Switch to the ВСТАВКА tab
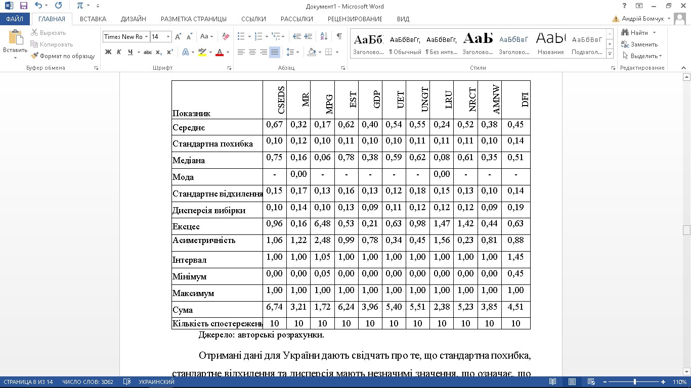This screenshot has width=691, height=388. [x=93, y=19]
